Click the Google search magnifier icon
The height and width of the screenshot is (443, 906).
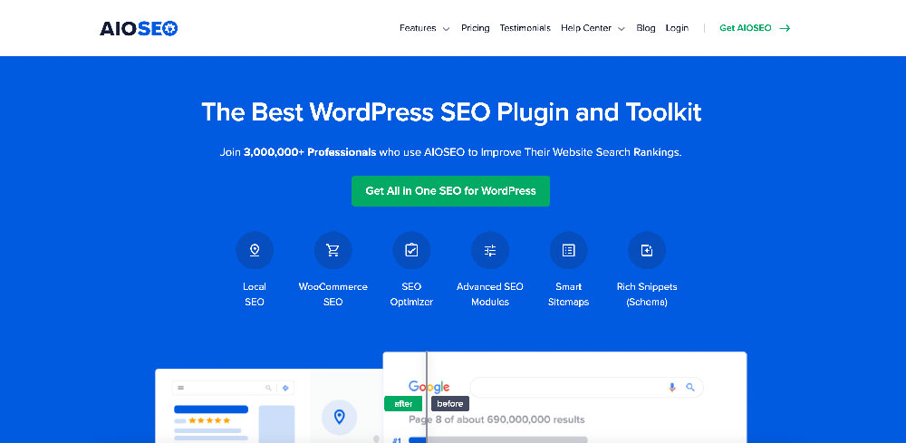[689, 387]
